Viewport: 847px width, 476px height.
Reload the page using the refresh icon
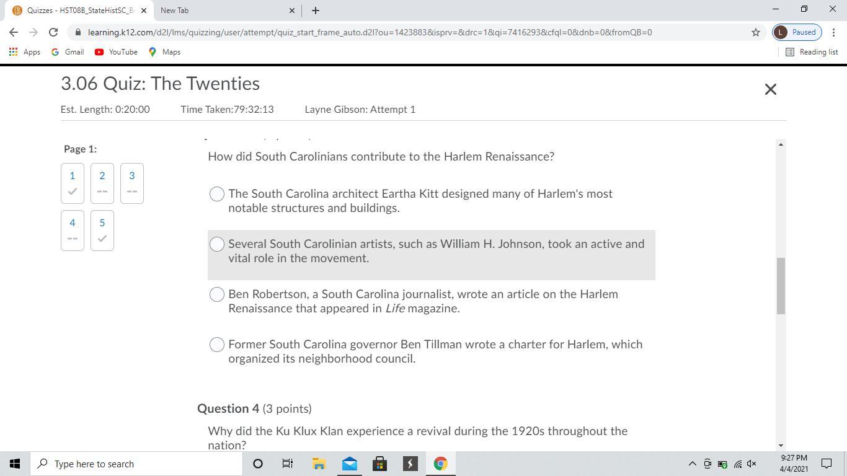[x=53, y=32]
